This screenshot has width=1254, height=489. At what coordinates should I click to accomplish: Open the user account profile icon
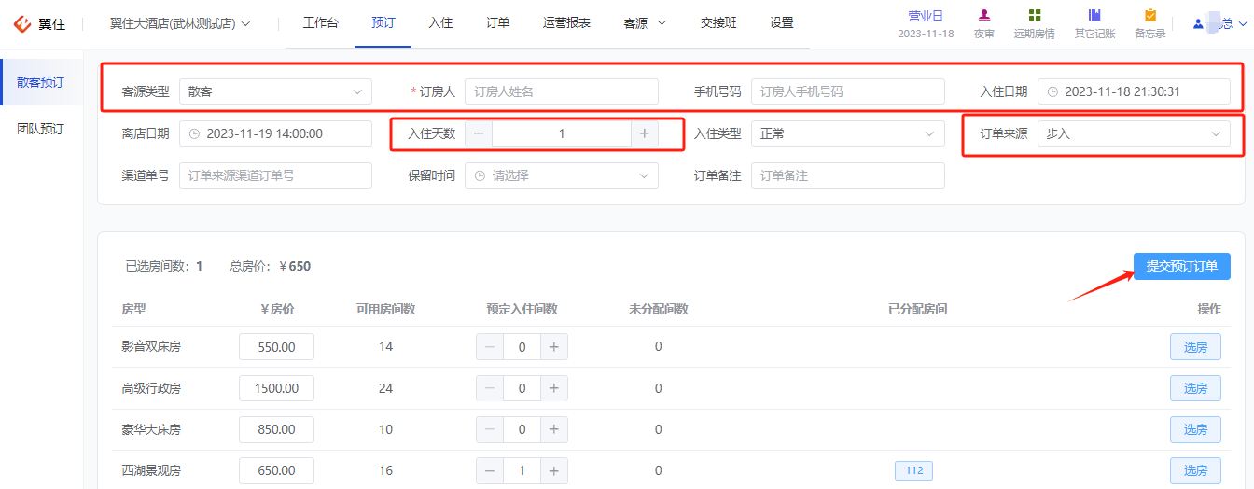(x=1198, y=24)
